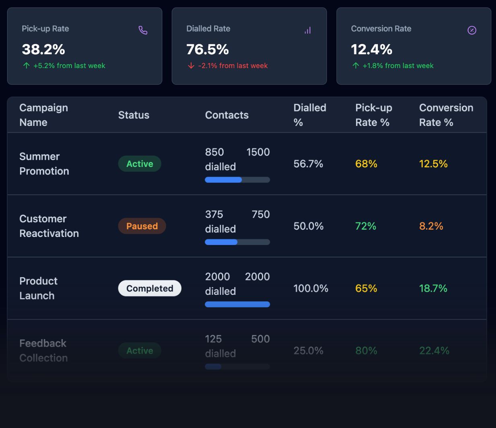Click the green up arrow under 38.2%
Viewport: 496px width, 428px height.
27,66
